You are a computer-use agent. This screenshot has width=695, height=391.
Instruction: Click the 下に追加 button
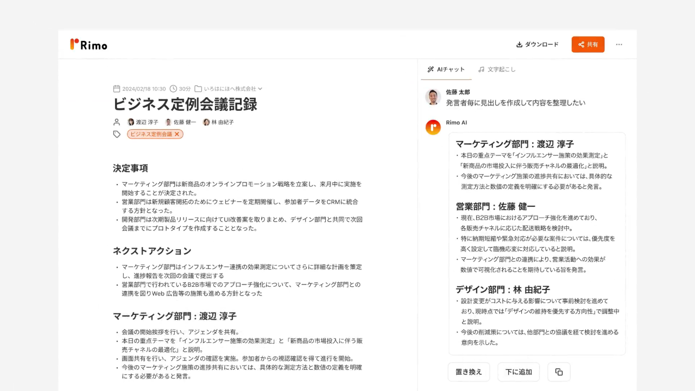pyautogui.click(x=519, y=372)
